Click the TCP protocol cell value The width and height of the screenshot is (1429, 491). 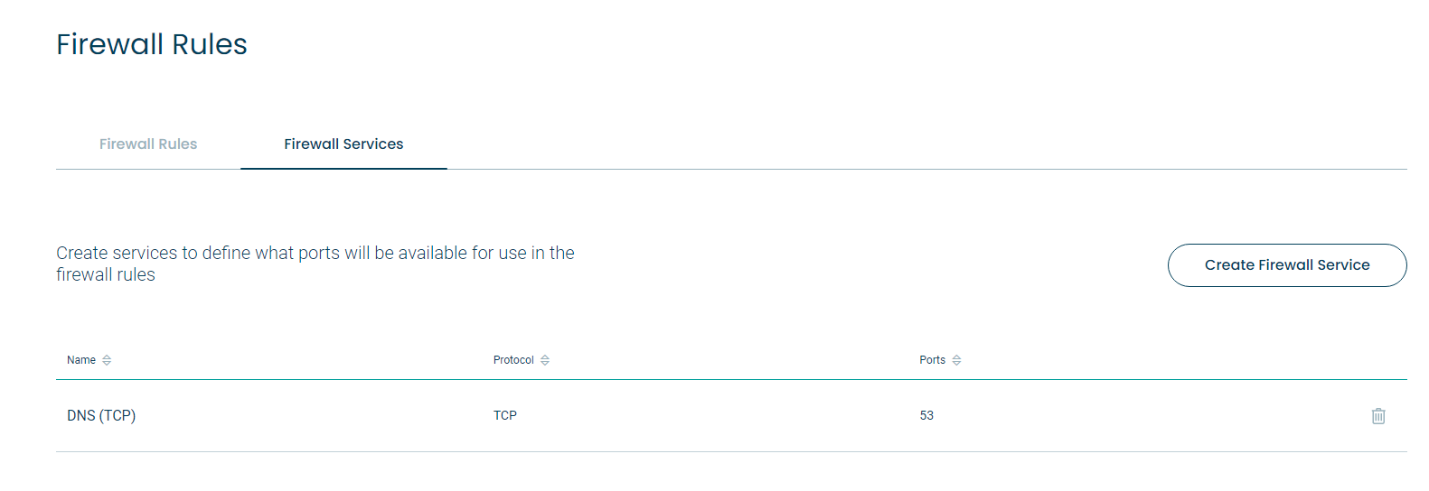[505, 415]
